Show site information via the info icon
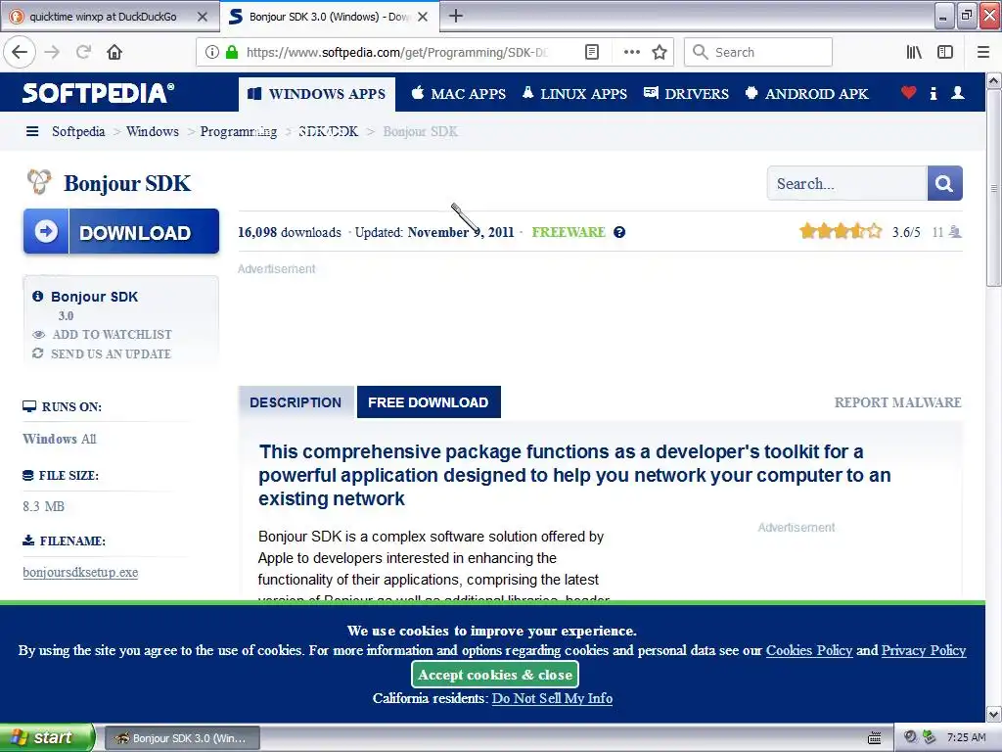 tap(212, 53)
